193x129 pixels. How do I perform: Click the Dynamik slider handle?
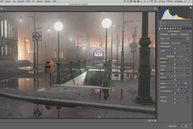click(175, 99)
